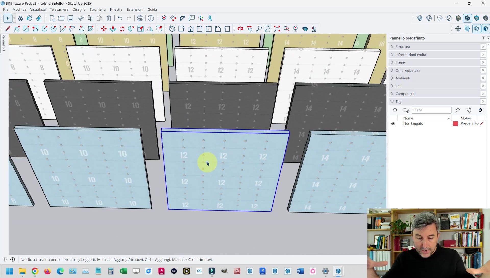Click red color swatch of Non taggato

tap(456, 124)
